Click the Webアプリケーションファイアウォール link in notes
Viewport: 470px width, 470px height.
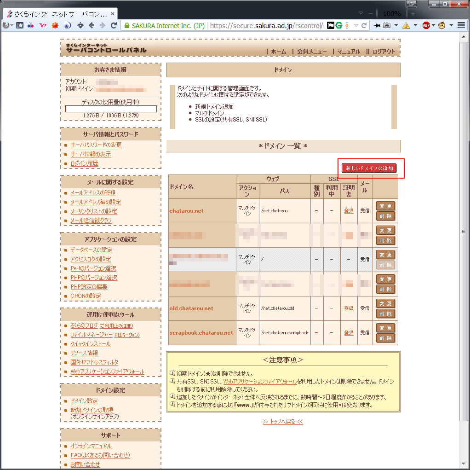tap(260, 382)
